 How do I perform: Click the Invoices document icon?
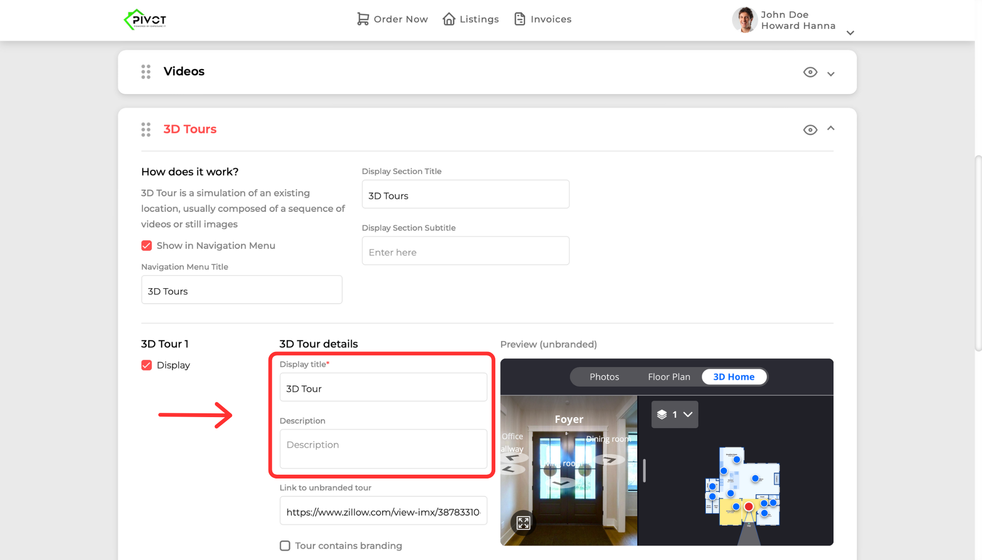pyautogui.click(x=520, y=19)
